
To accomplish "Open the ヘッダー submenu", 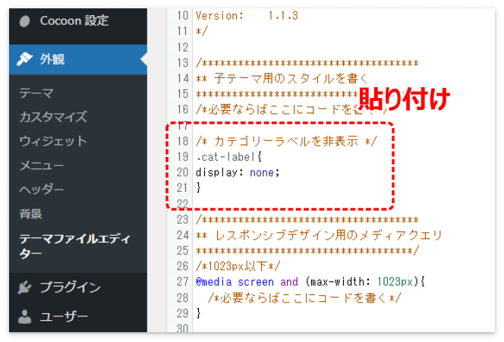I will [42, 190].
